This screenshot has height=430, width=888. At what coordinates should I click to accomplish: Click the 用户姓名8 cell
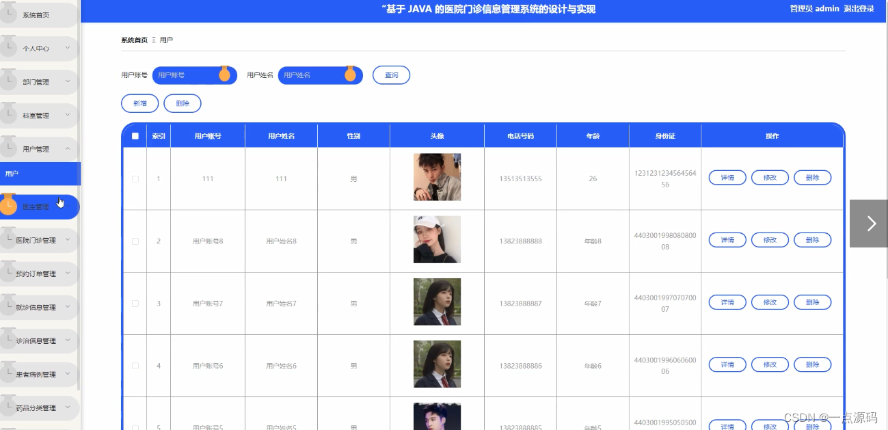tap(281, 241)
